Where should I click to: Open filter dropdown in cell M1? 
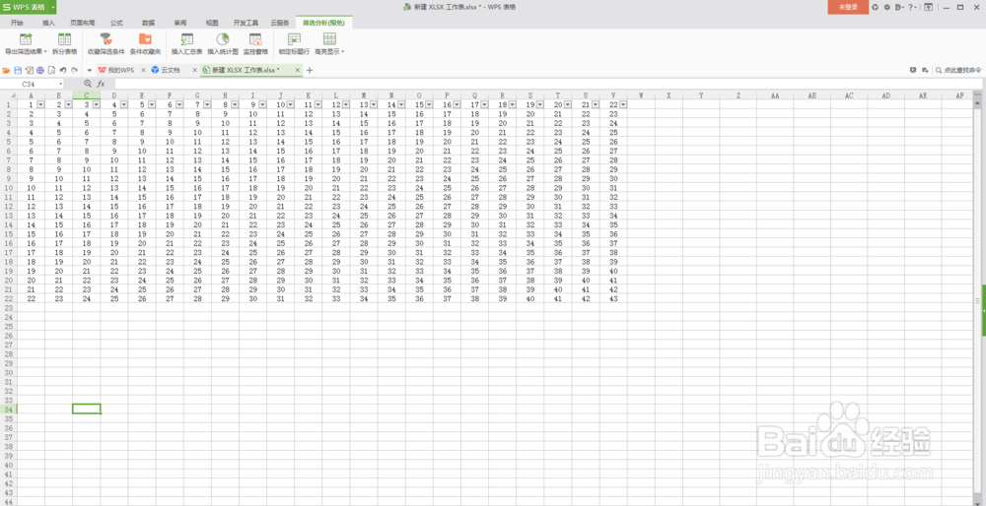pyautogui.click(x=374, y=104)
